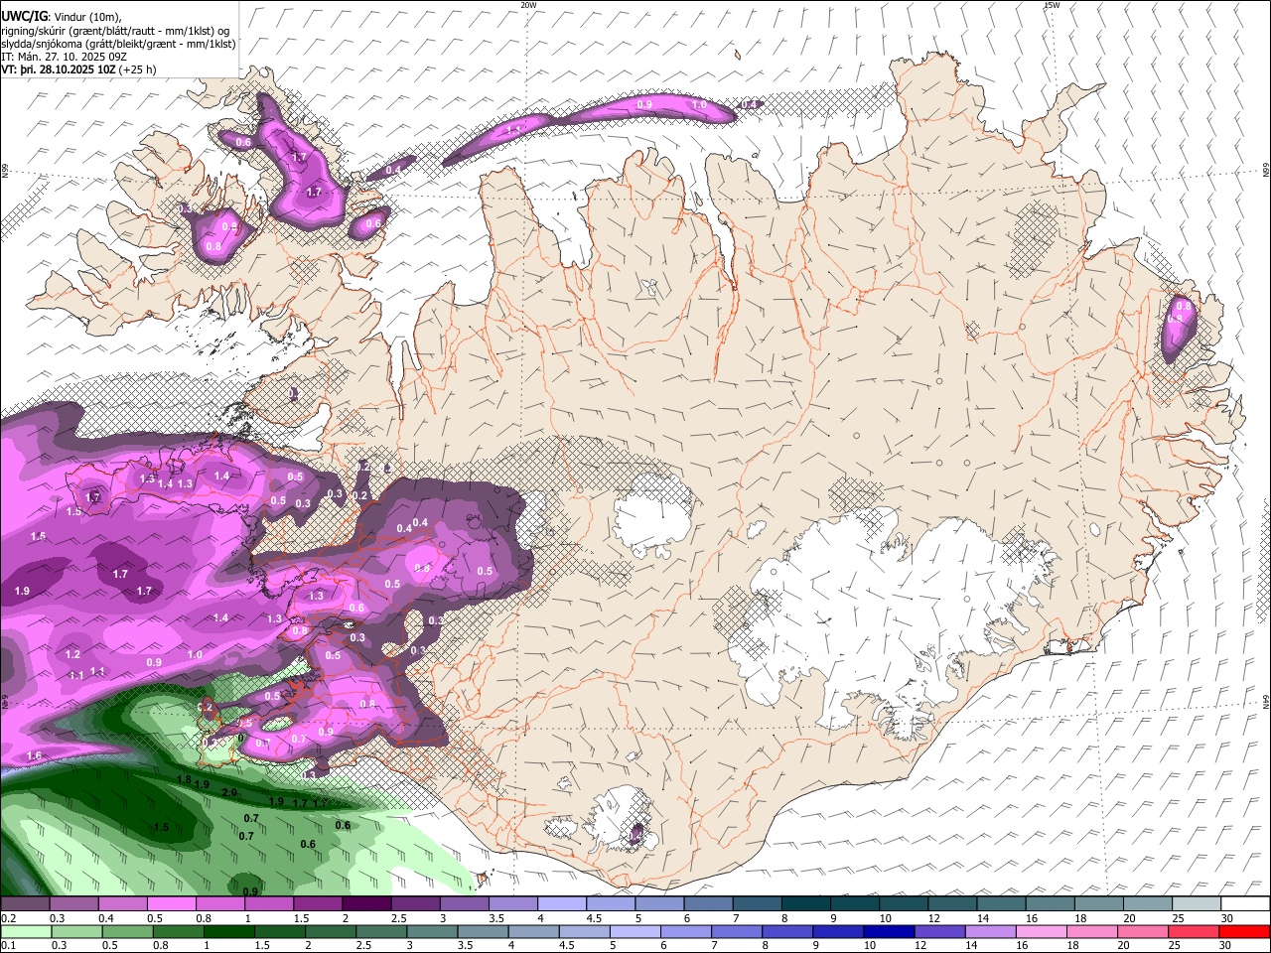Screen dimensions: 1271x953
Task: Click the upper legend swatch between 0.2 and 0.3
Action: (x=25, y=904)
